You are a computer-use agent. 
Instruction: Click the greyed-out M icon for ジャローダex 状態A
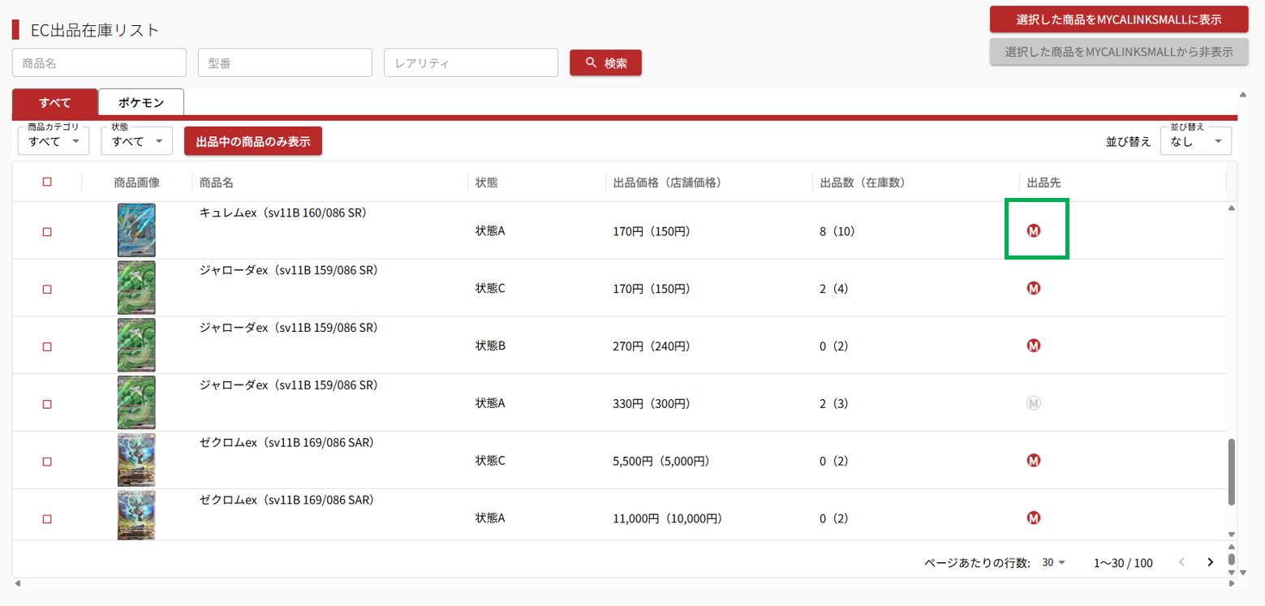1034,403
